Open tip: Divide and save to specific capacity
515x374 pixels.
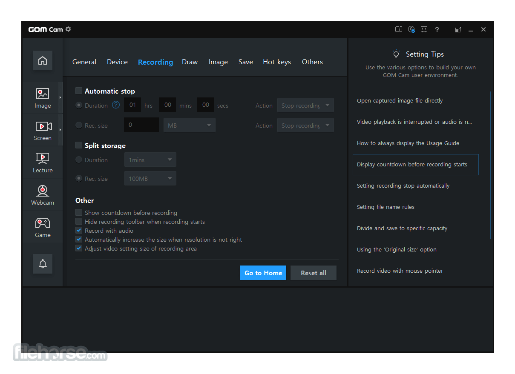[402, 228]
